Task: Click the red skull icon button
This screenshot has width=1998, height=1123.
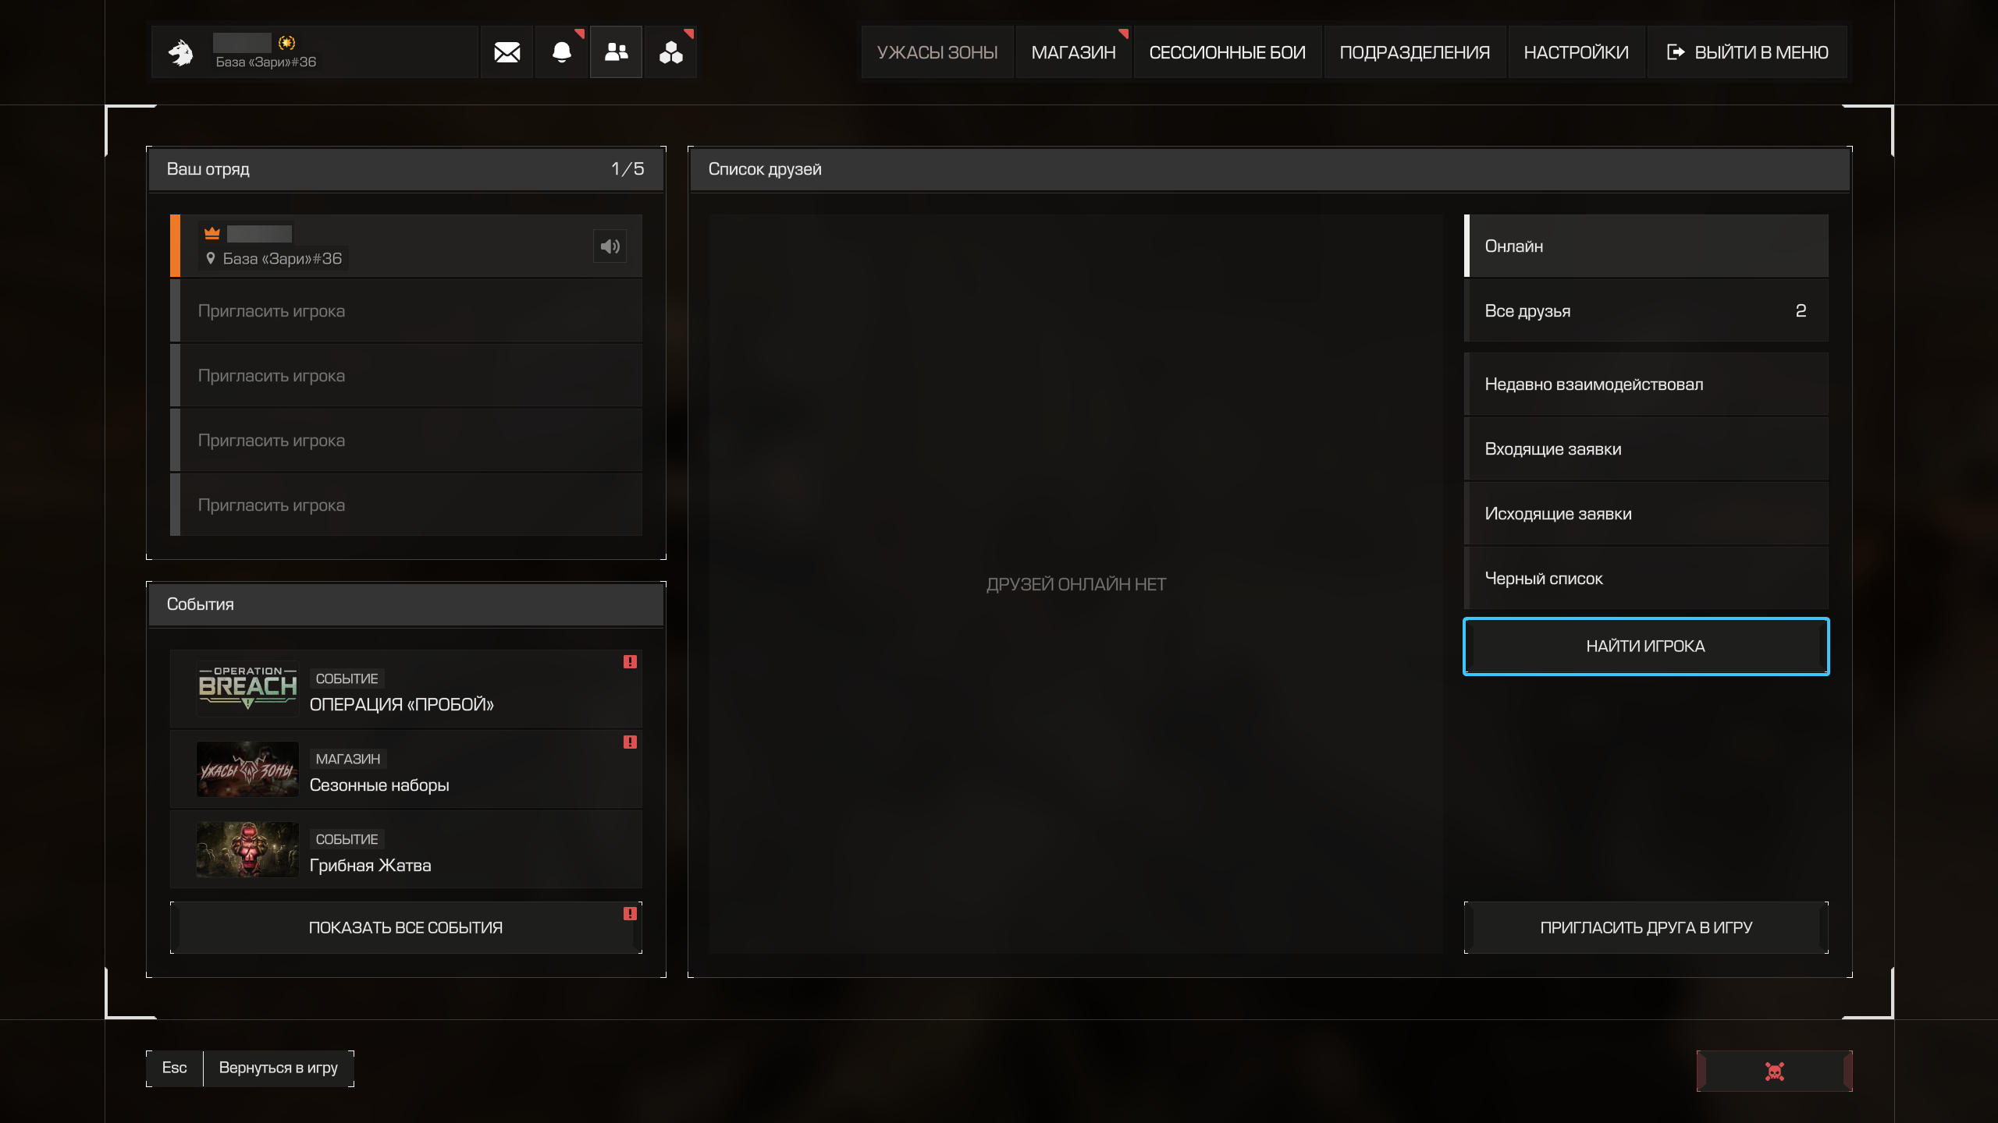Action: click(1774, 1071)
